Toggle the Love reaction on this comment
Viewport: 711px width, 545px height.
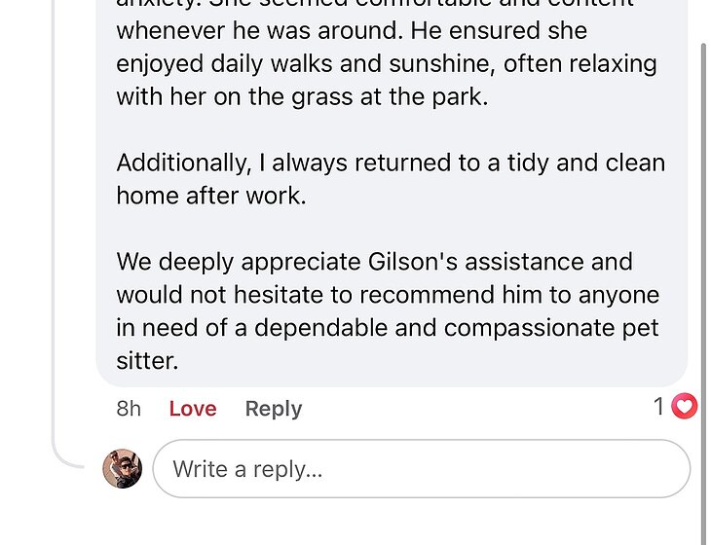192,409
